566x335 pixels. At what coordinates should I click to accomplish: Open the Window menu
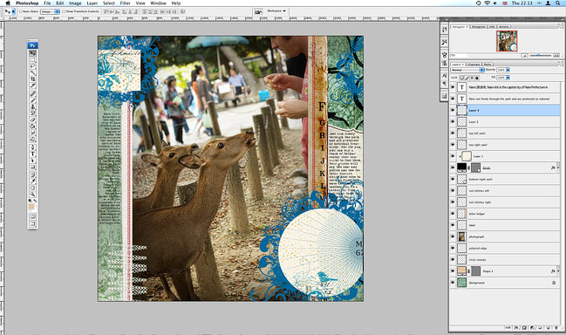158,3
